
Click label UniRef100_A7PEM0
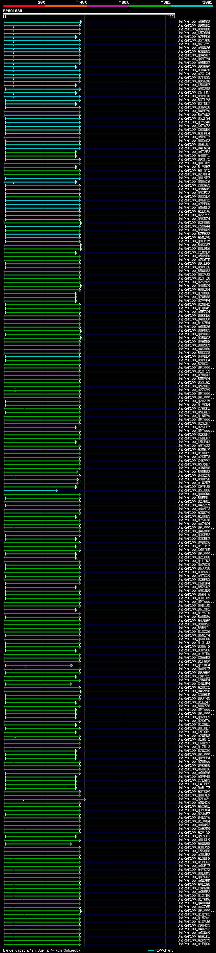click(194, 204)
